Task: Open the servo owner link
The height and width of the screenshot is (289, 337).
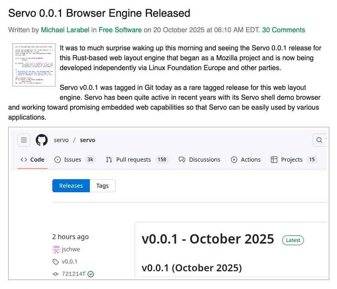Action: coord(61,140)
